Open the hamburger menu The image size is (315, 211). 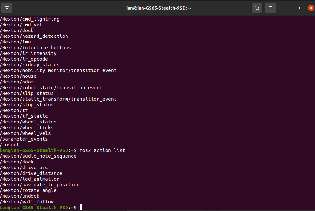coord(270,8)
